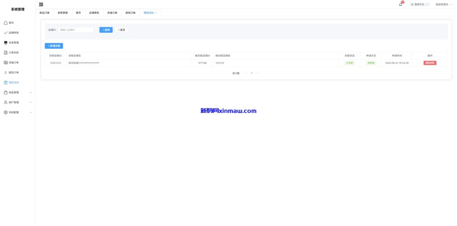The width and height of the screenshot is (457, 226).
Task: Click the 系统管理 title in sidebar
Action: (18, 9)
